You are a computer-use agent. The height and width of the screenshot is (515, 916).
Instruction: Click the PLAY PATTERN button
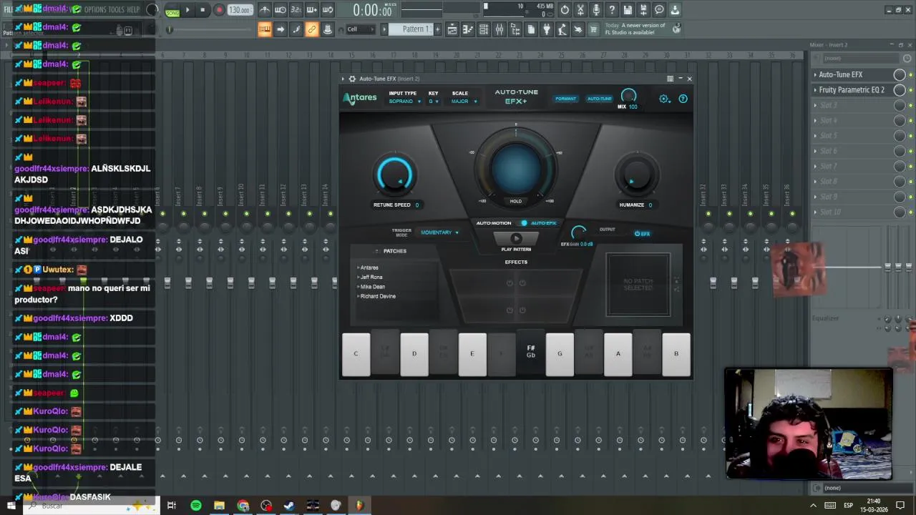tap(516, 239)
